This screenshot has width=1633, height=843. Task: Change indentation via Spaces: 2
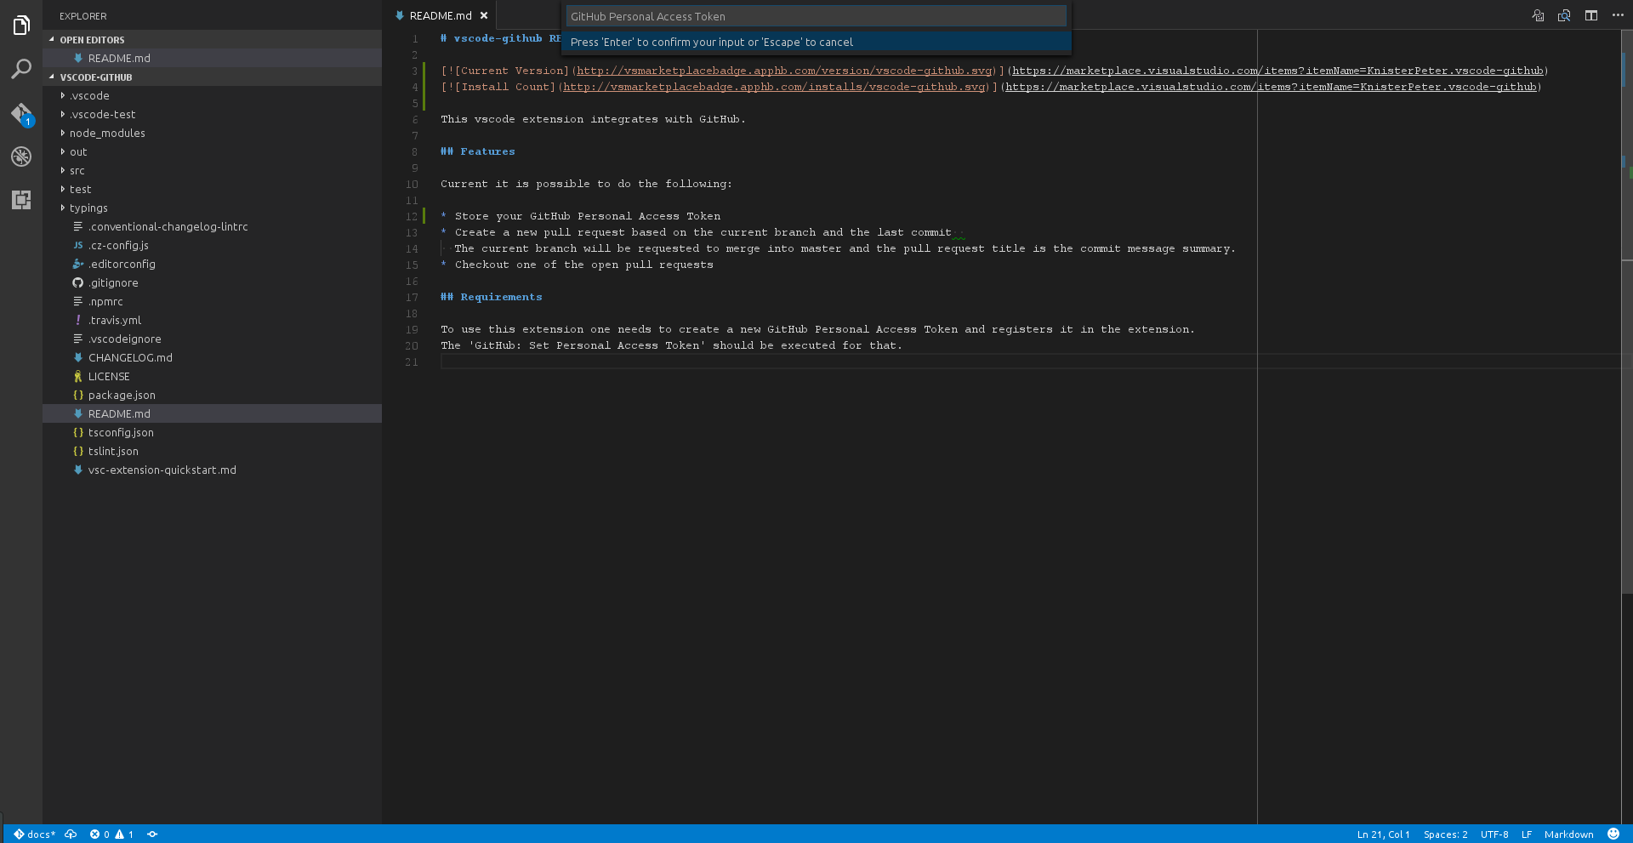(1445, 834)
